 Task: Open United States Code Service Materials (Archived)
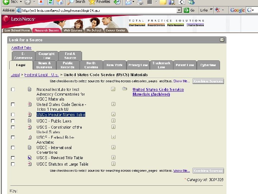tap(158, 92)
